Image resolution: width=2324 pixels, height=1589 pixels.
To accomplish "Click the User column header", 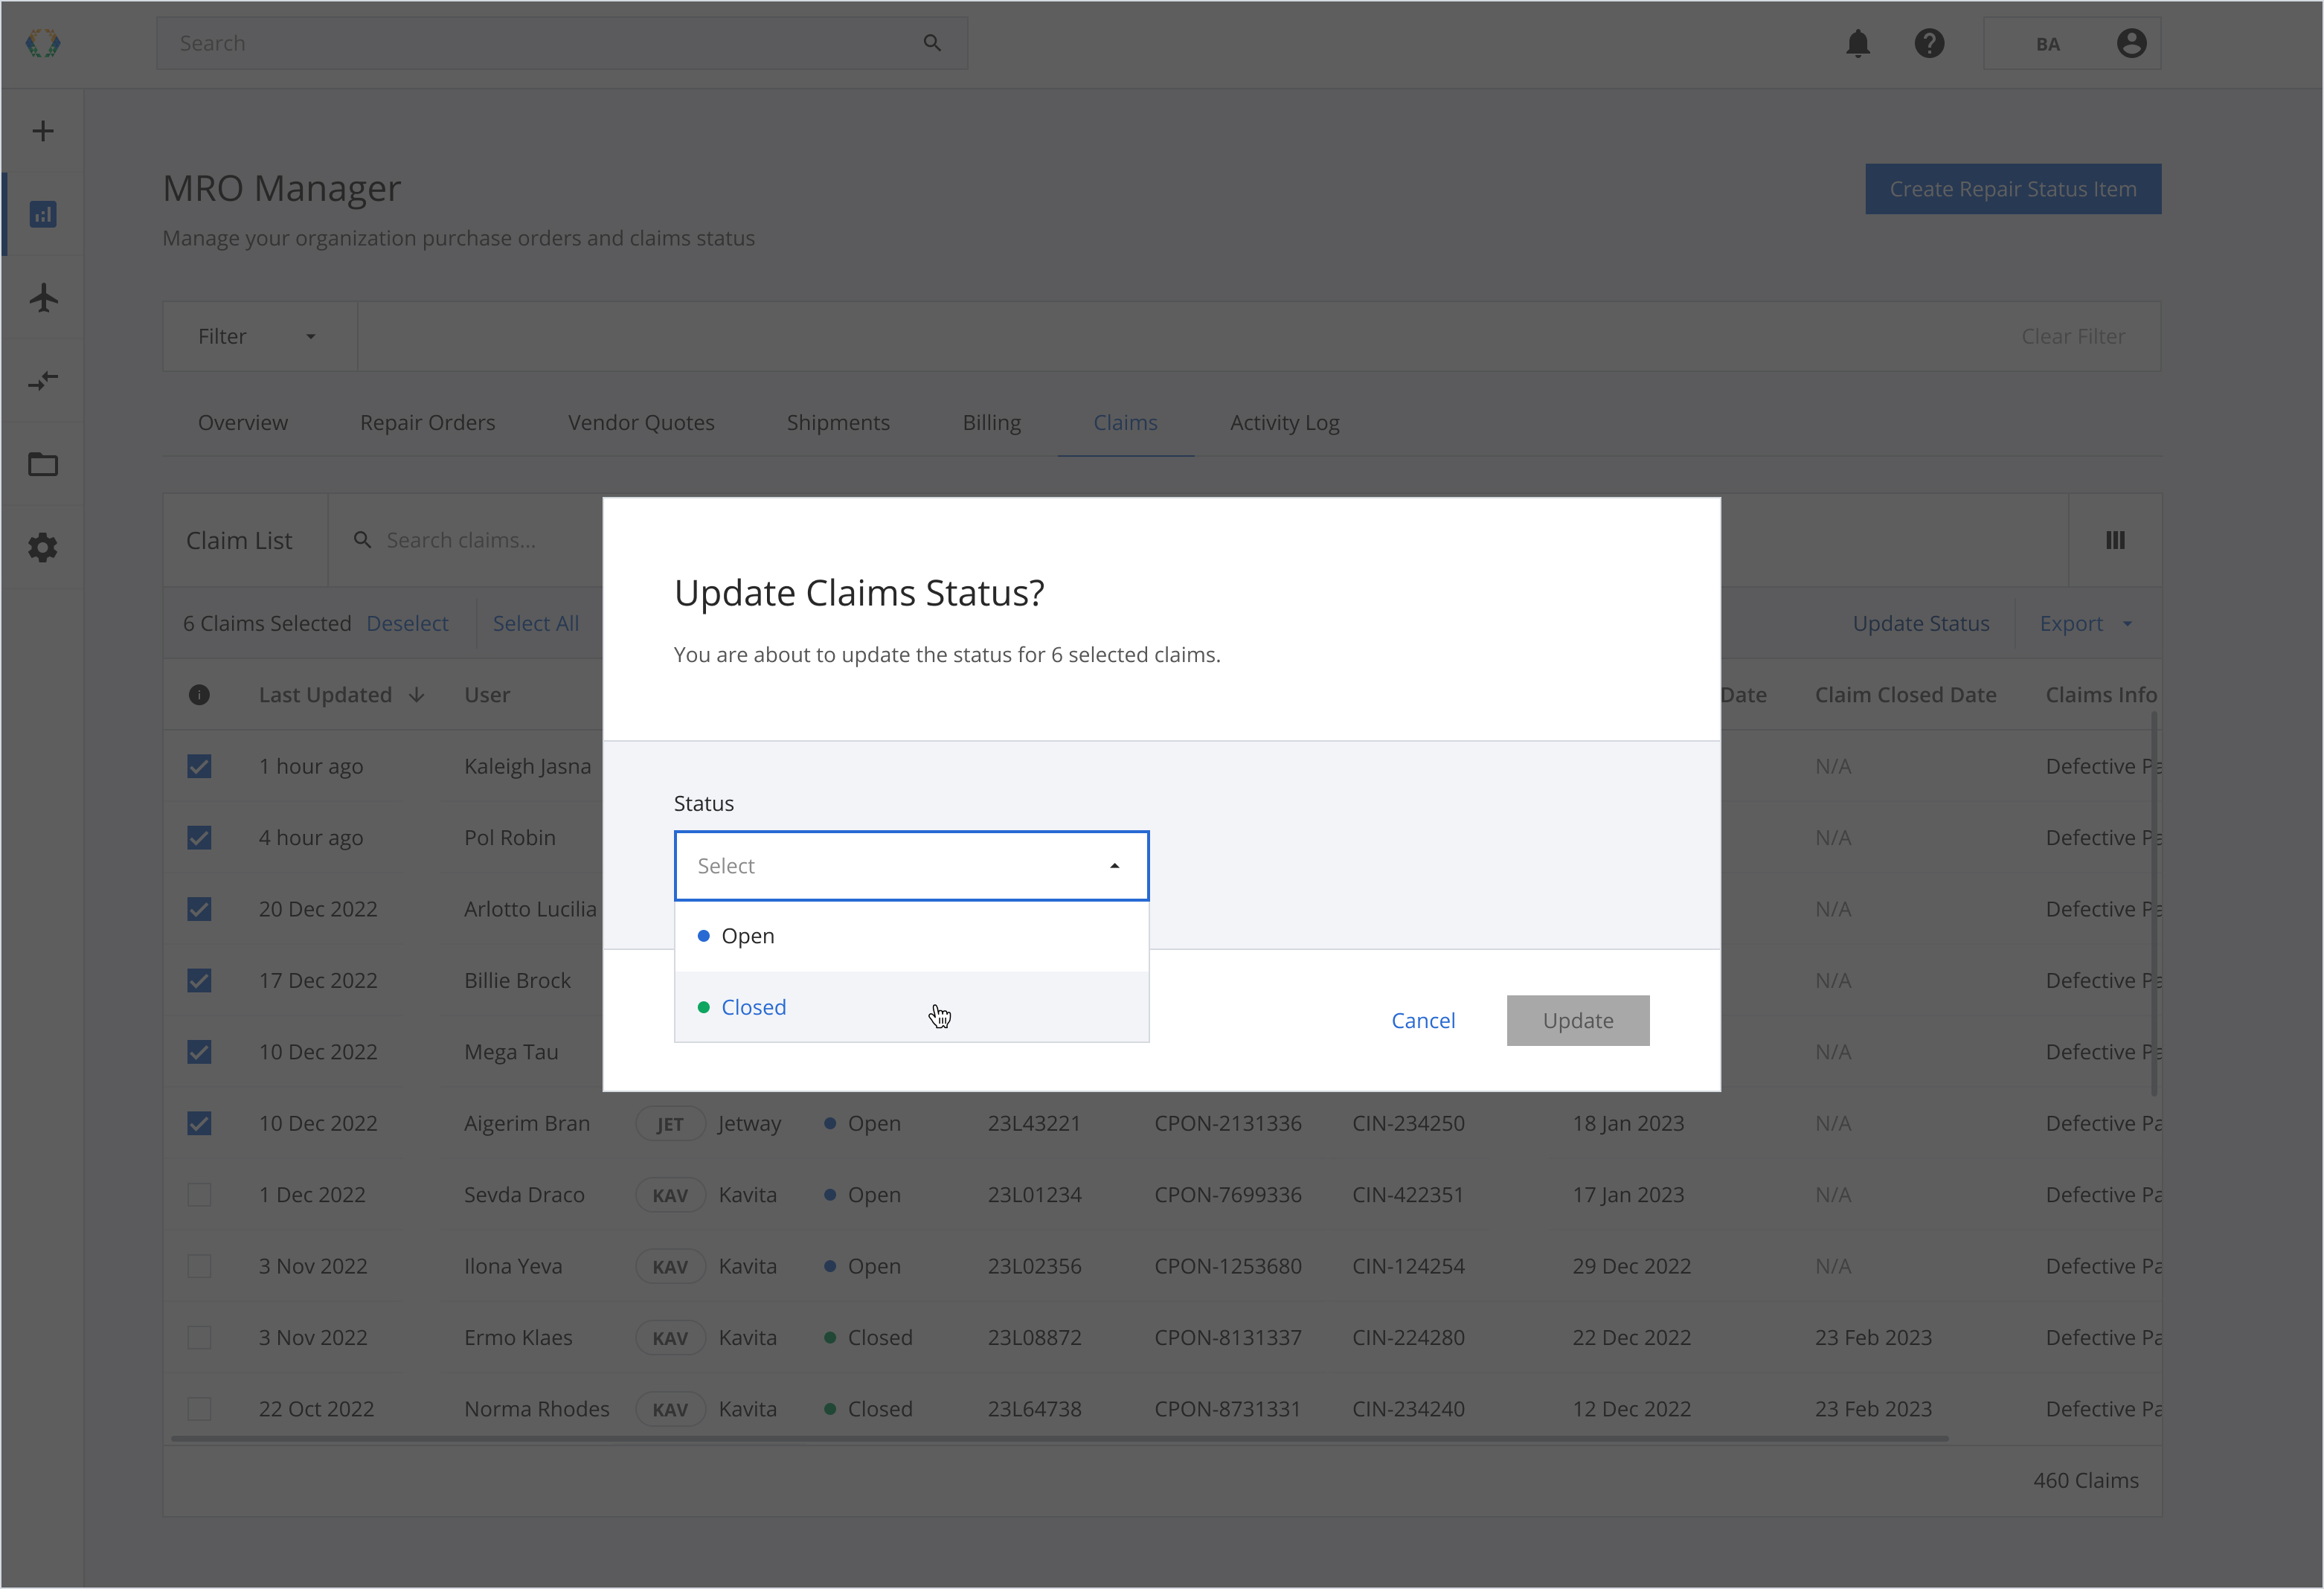I will 487,695.
